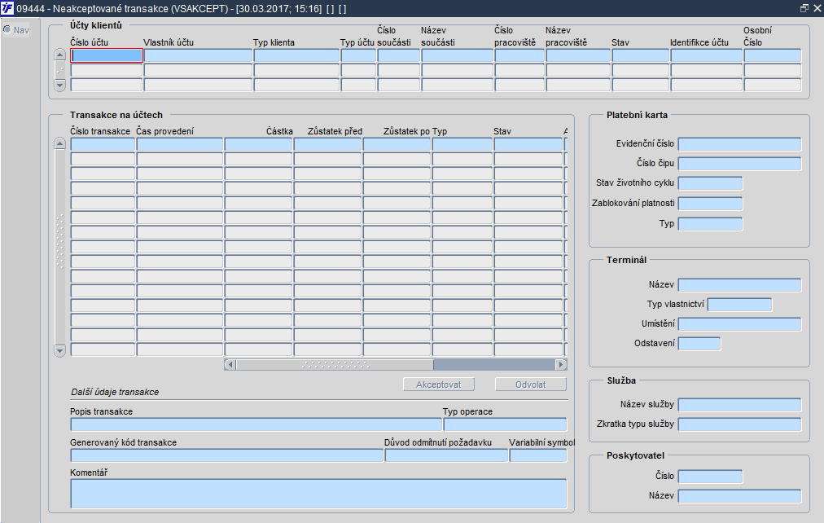Select the Nav radio button
824x523 pixels.
pos(7,30)
